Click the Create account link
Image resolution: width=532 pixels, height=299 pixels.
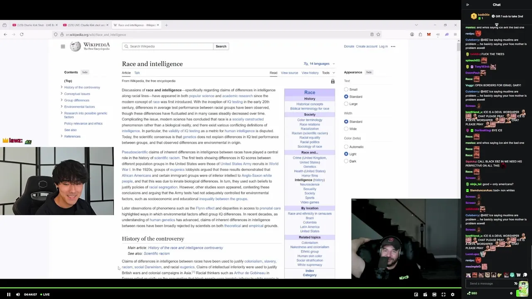pyautogui.click(x=367, y=47)
